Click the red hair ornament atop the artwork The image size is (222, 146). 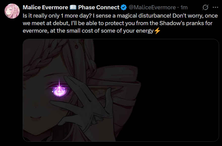click(x=76, y=47)
